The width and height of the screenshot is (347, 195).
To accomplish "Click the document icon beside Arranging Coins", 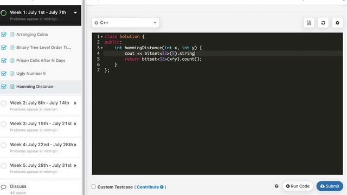I will pyautogui.click(x=12, y=35).
